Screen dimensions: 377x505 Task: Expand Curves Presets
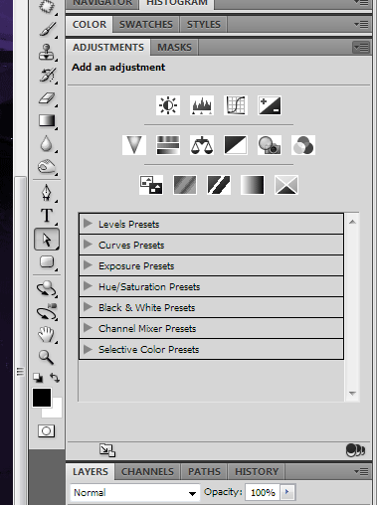click(88, 245)
